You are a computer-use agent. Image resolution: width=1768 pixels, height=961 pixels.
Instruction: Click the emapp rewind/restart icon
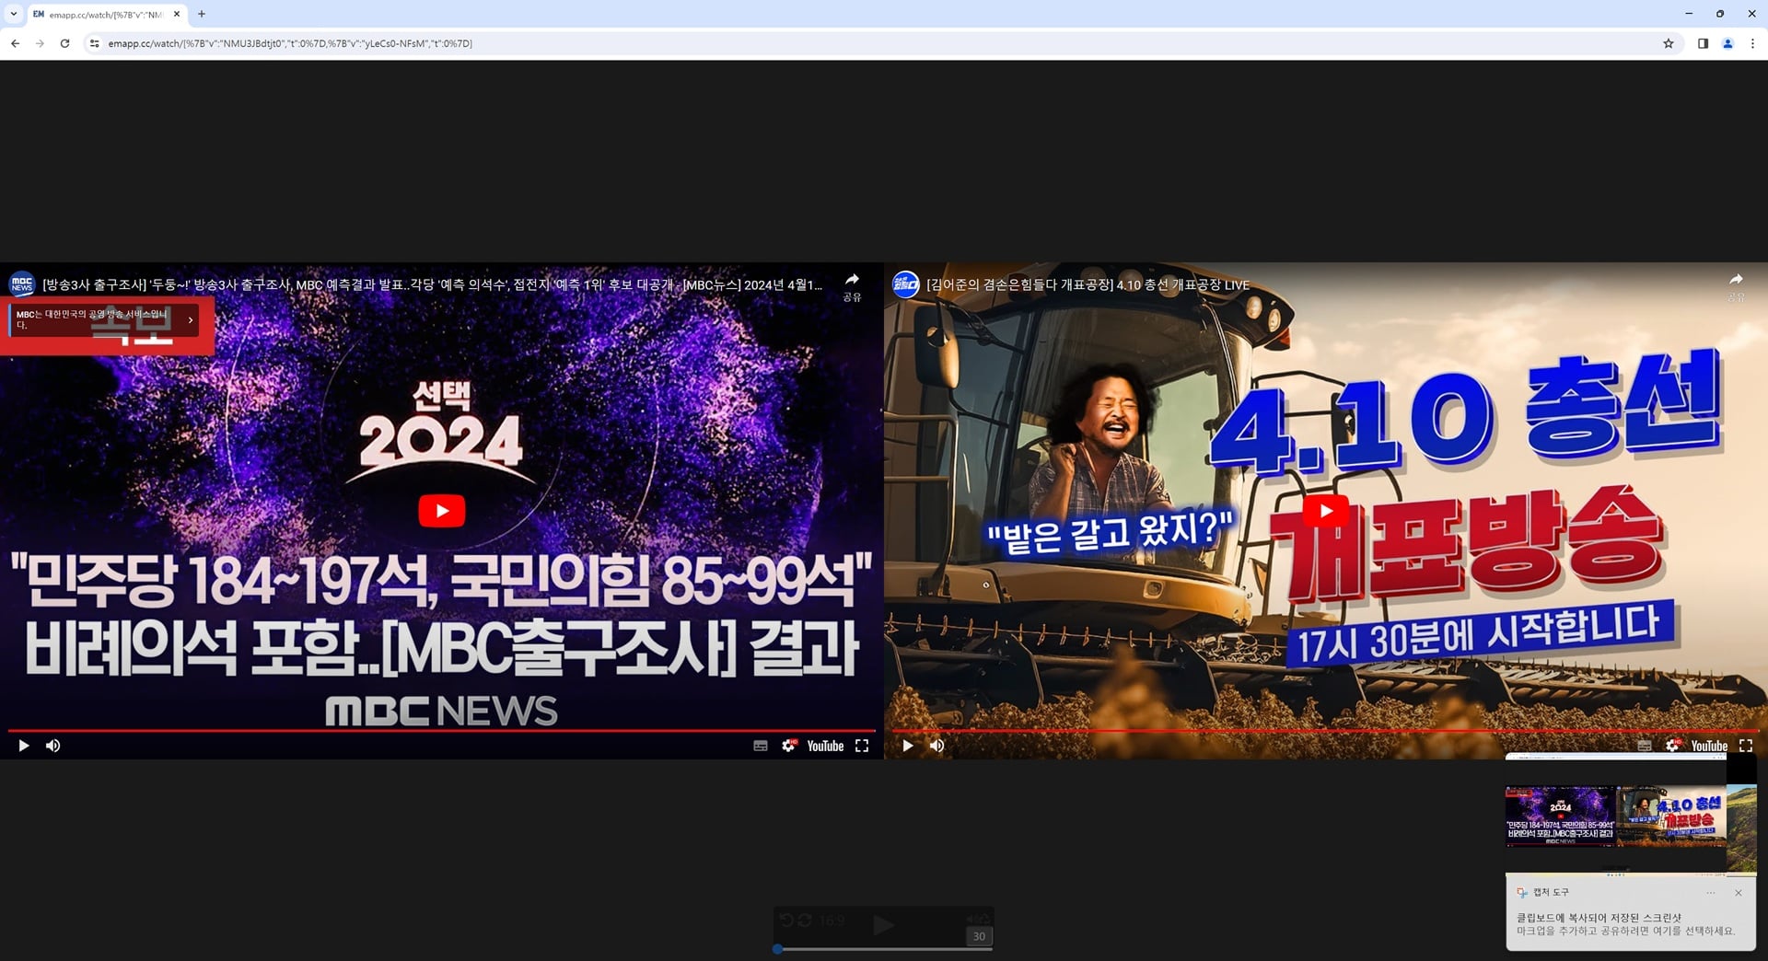[785, 920]
